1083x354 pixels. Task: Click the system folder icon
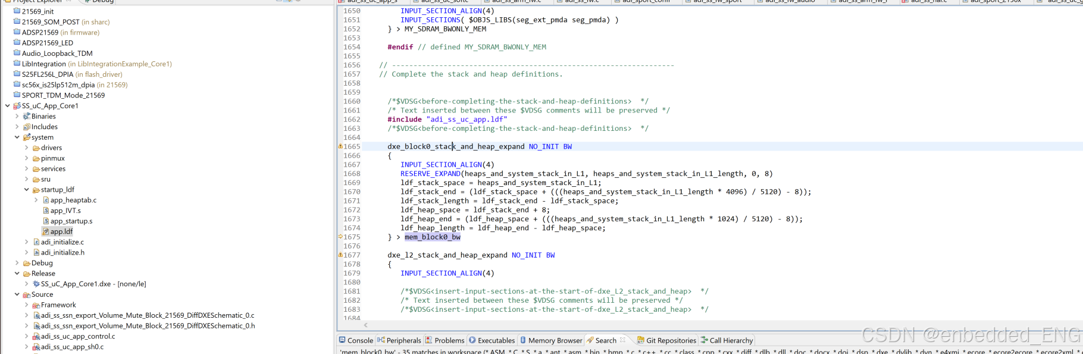(26, 137)
